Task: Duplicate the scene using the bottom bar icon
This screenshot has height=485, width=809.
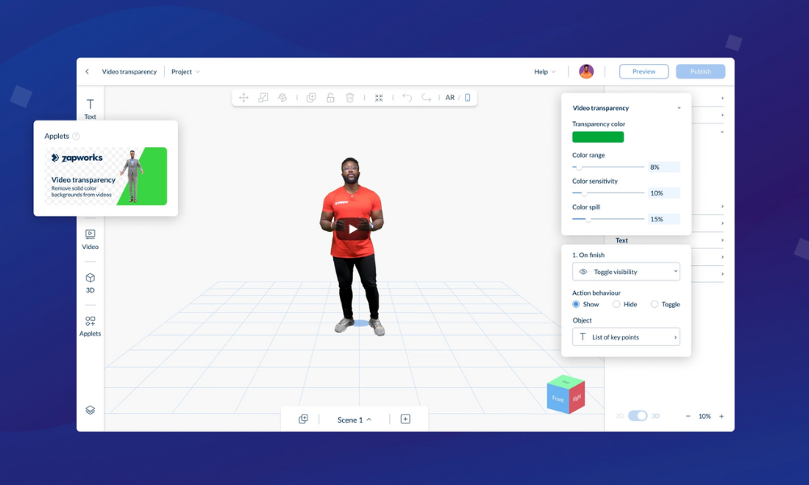Action: click(303, 419)
